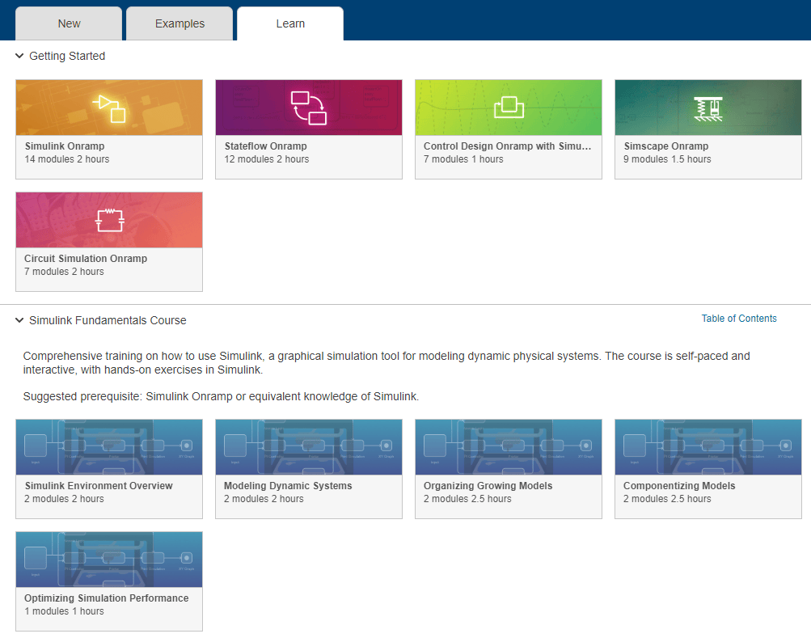
Task: Open Componentizing Models course thumbnail
Action: [x=708, y=447]
